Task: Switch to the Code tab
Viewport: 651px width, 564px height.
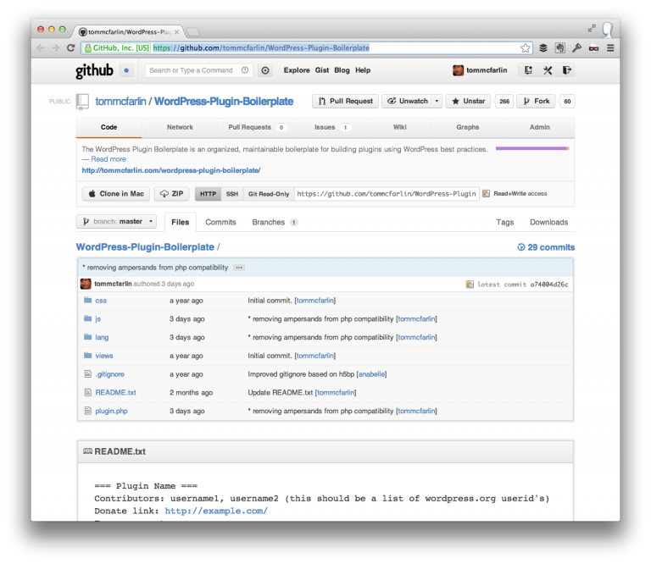Action: [108, 127]
